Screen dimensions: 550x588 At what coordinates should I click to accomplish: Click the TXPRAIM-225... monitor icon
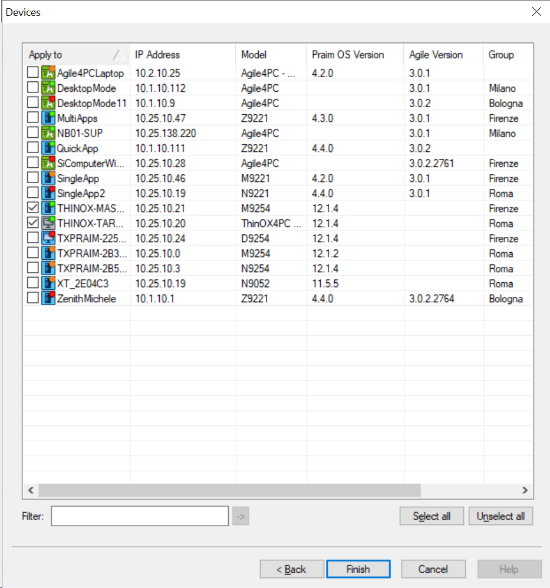click(x=48, y=238)
